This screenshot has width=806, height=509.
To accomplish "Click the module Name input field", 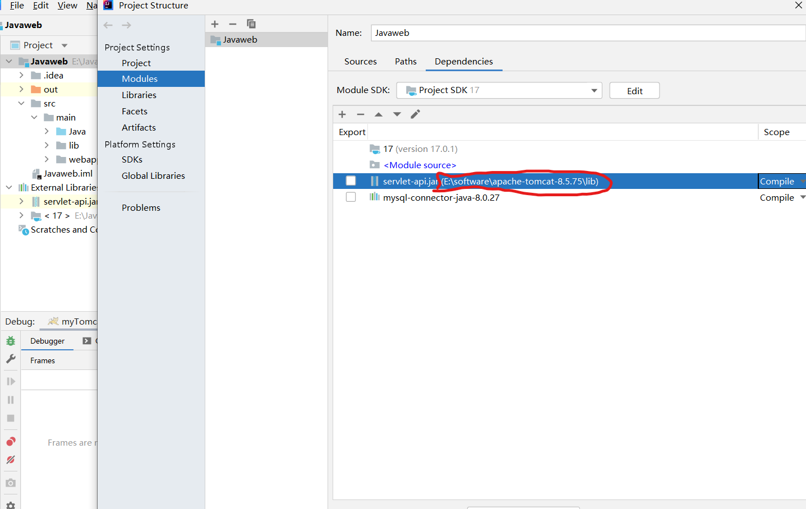I will point(588,33).
